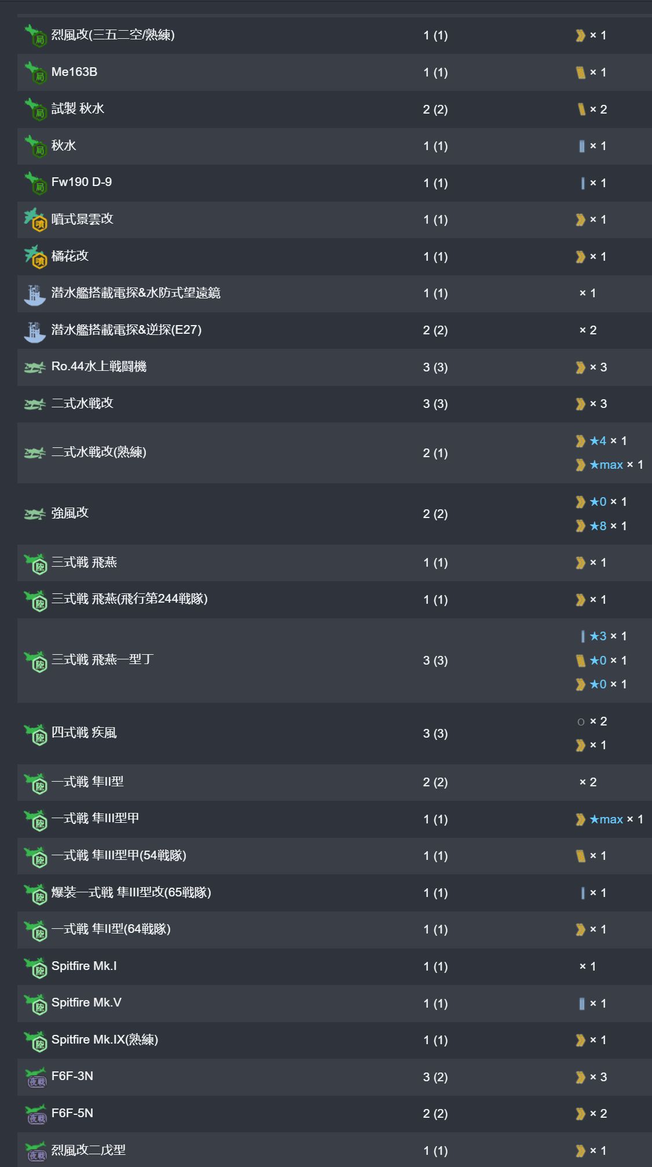Image resolution: width=652 pixels, height=1167 pixels.
Task: Click the jet fighter icon beside 噴式景雲改
Action: point(35,220)
